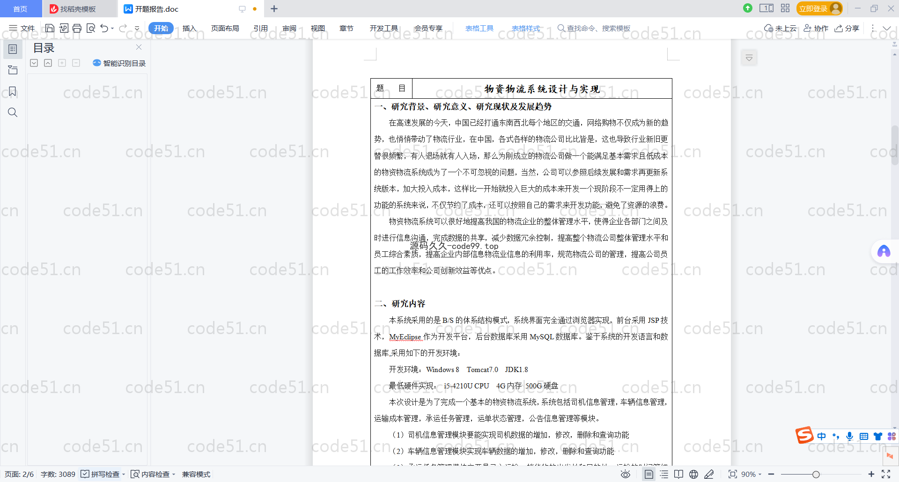The width and height of the screenshot is (899, 482).
Task: Click the 分享 share button
Action: coord(847,29)
